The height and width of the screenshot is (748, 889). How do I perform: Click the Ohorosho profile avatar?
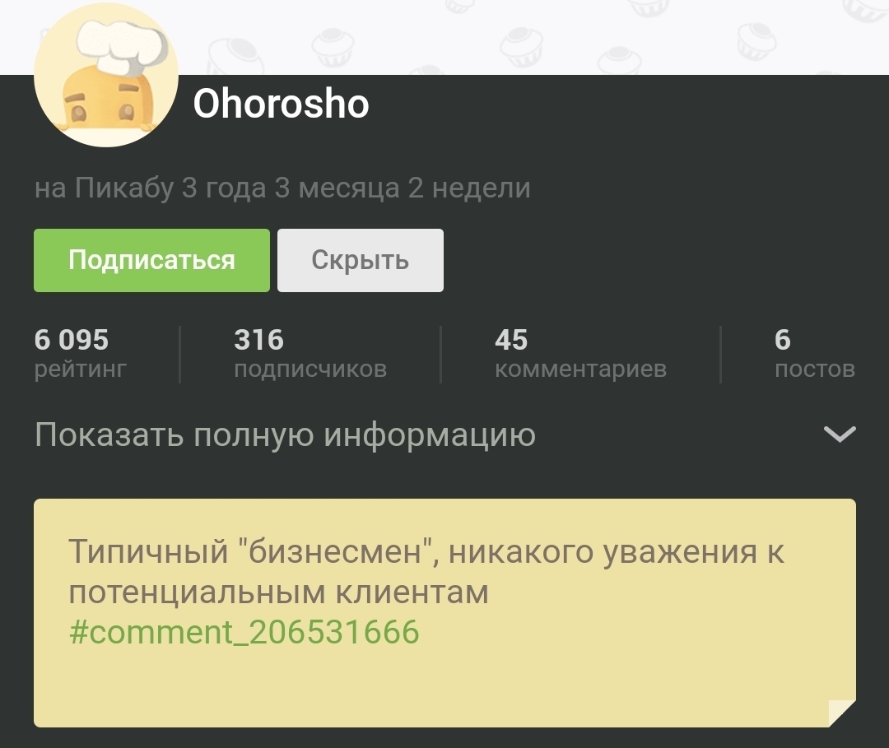[x=106, y=75]
